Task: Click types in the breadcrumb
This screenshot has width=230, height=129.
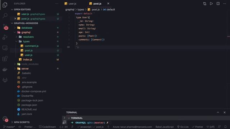Action: 80,10
